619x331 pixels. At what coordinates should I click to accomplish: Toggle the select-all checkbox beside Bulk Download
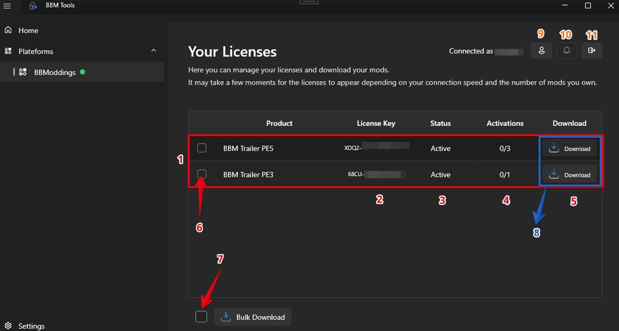(201, 317)
